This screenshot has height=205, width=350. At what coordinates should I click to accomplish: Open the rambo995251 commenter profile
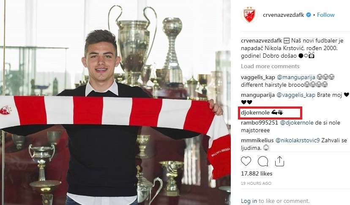[260, 123]
